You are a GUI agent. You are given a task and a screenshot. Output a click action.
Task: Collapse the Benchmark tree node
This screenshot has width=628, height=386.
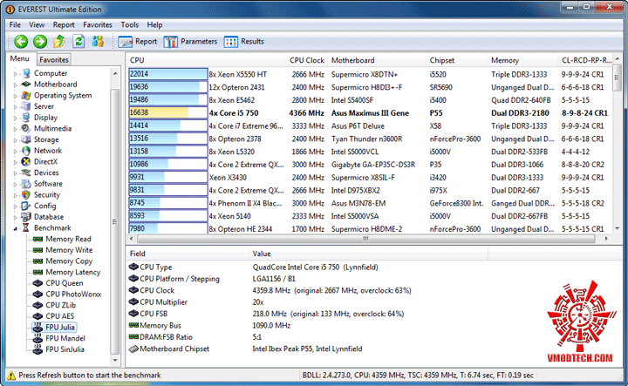[15, 228]
